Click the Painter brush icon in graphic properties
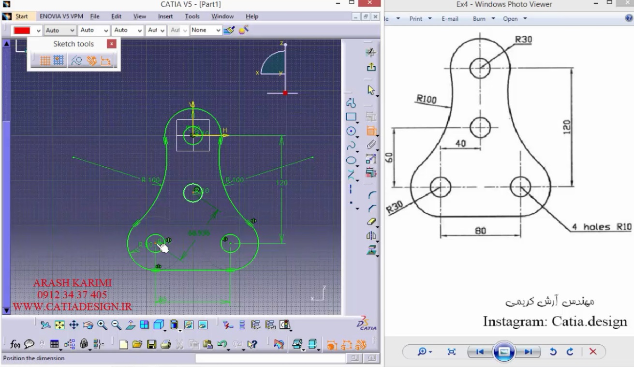634x367 pixels. pos(229,30)
